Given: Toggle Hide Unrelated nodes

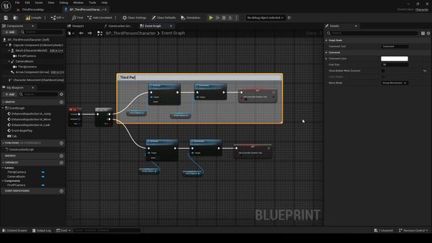Looking at the screenshot, I should (x=99, y=18).
